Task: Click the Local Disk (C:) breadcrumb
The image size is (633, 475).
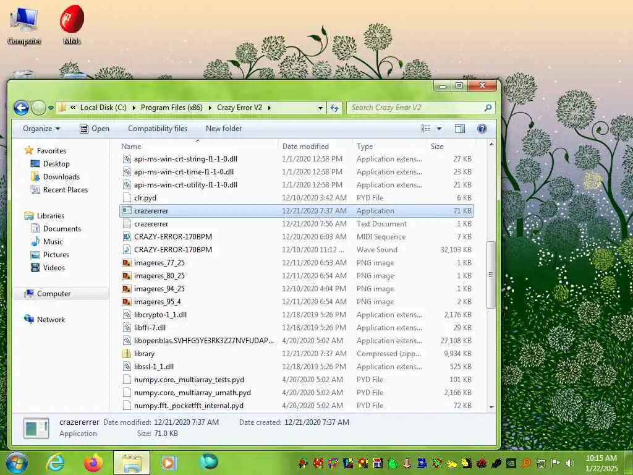Action: [103, 108]
